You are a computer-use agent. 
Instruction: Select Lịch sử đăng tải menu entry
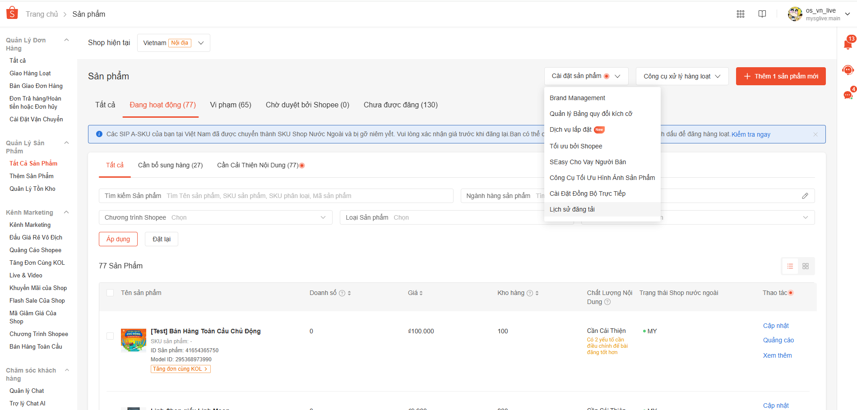(572, 209)
